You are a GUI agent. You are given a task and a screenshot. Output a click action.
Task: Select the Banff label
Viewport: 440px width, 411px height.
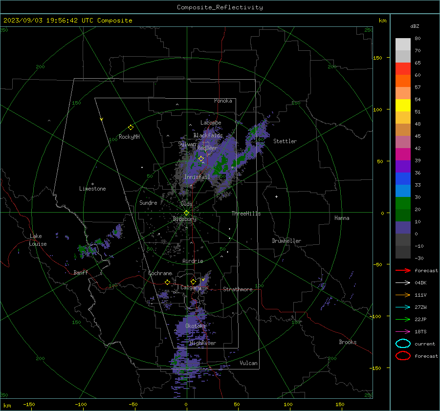tap(81, 272)
